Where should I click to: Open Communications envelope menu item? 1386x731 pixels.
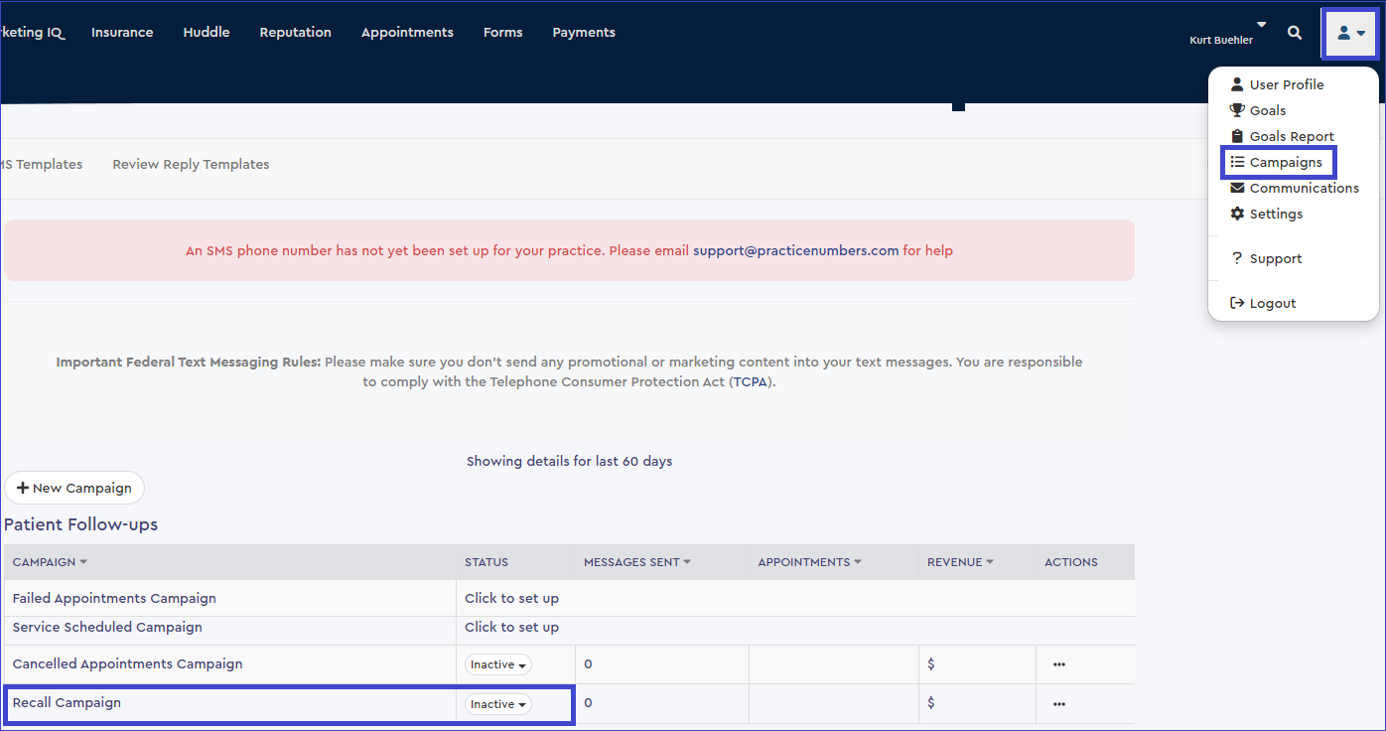click(1304, 188)
